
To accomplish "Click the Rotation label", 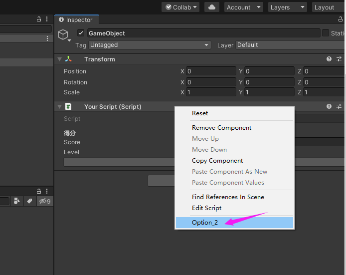I will click(x=75, y=82).
